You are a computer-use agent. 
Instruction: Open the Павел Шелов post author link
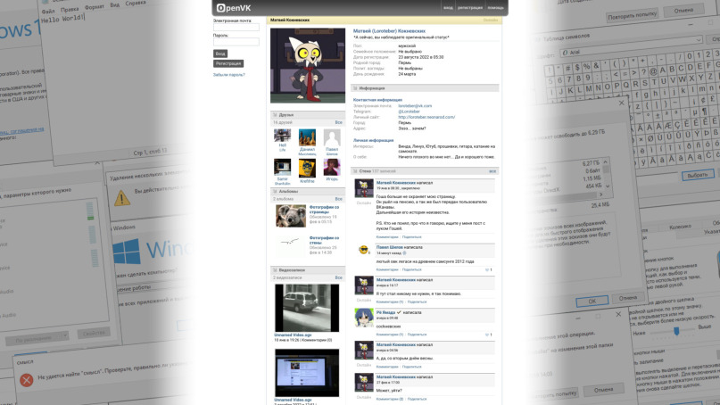389,247
